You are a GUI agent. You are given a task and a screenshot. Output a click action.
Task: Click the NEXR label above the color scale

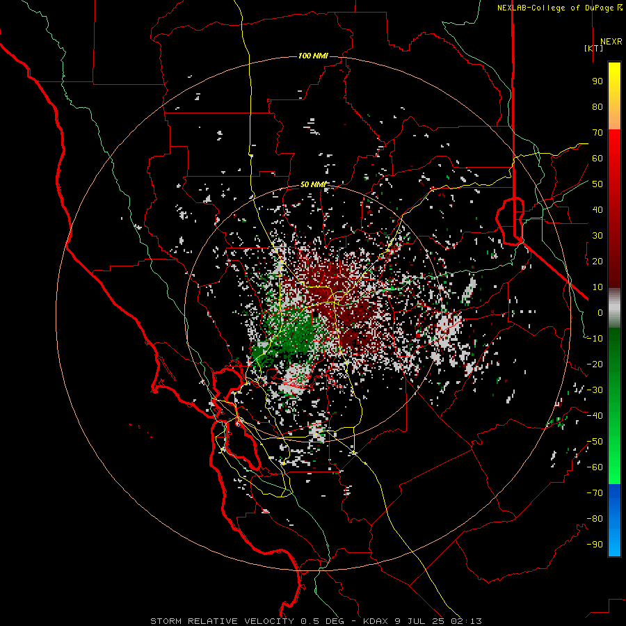coord(611,42)
